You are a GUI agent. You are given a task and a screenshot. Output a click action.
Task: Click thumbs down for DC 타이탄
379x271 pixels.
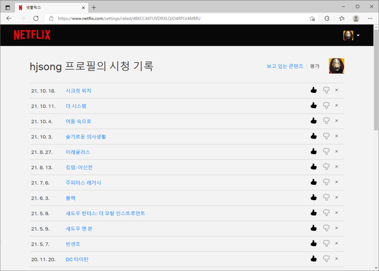tap(326, 258)
